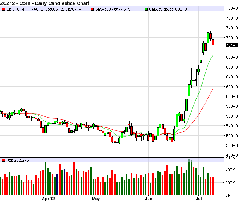Viewport: 241px width, 202px height.
Task: Click the red OHLC legend swatch
Action: (x=3, y=9)
